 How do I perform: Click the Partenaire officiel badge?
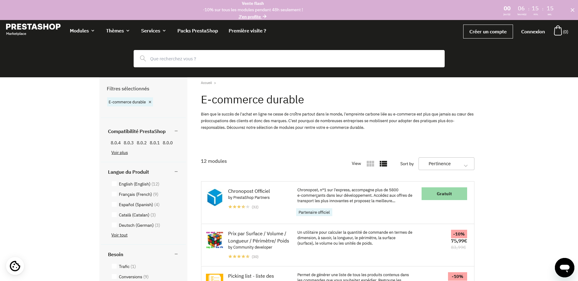(x=314, y=212)
